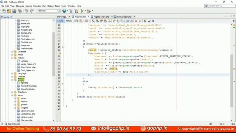
Task: Click the Shift Line Right icon
Action: [x=131, y=21]
